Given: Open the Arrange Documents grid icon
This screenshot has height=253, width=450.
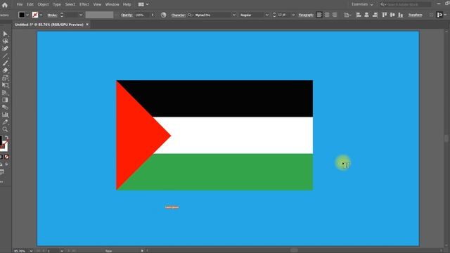Looking at the screenshot, I should [x=141, y=5].
